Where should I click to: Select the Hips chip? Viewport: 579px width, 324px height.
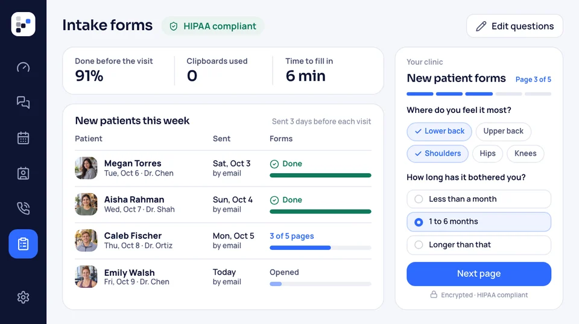point(487,153)
